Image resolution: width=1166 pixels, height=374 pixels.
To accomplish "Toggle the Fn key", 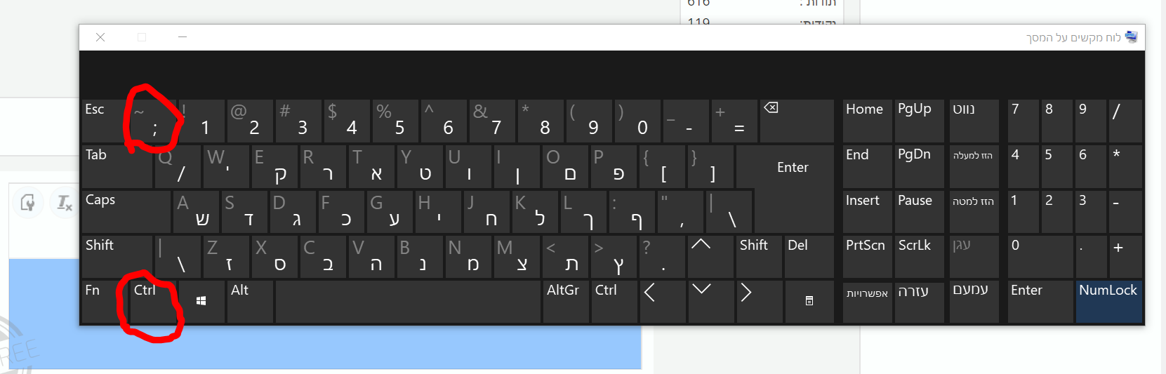I will (105, 301).
